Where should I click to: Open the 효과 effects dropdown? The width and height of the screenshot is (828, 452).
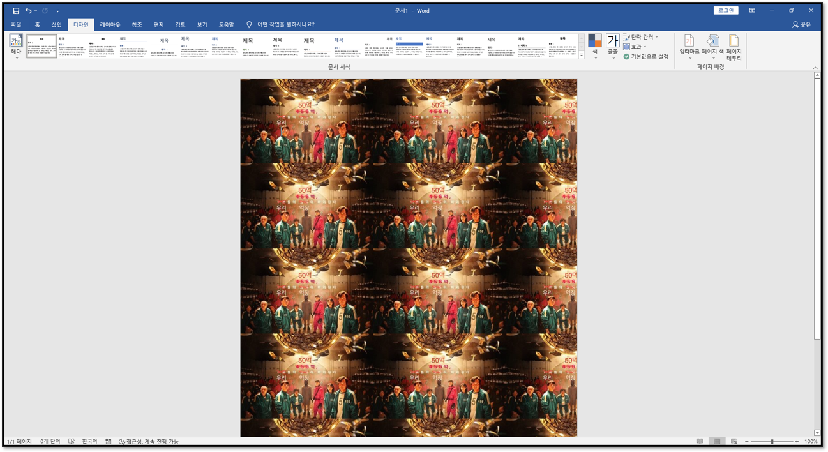pos(635,47)
